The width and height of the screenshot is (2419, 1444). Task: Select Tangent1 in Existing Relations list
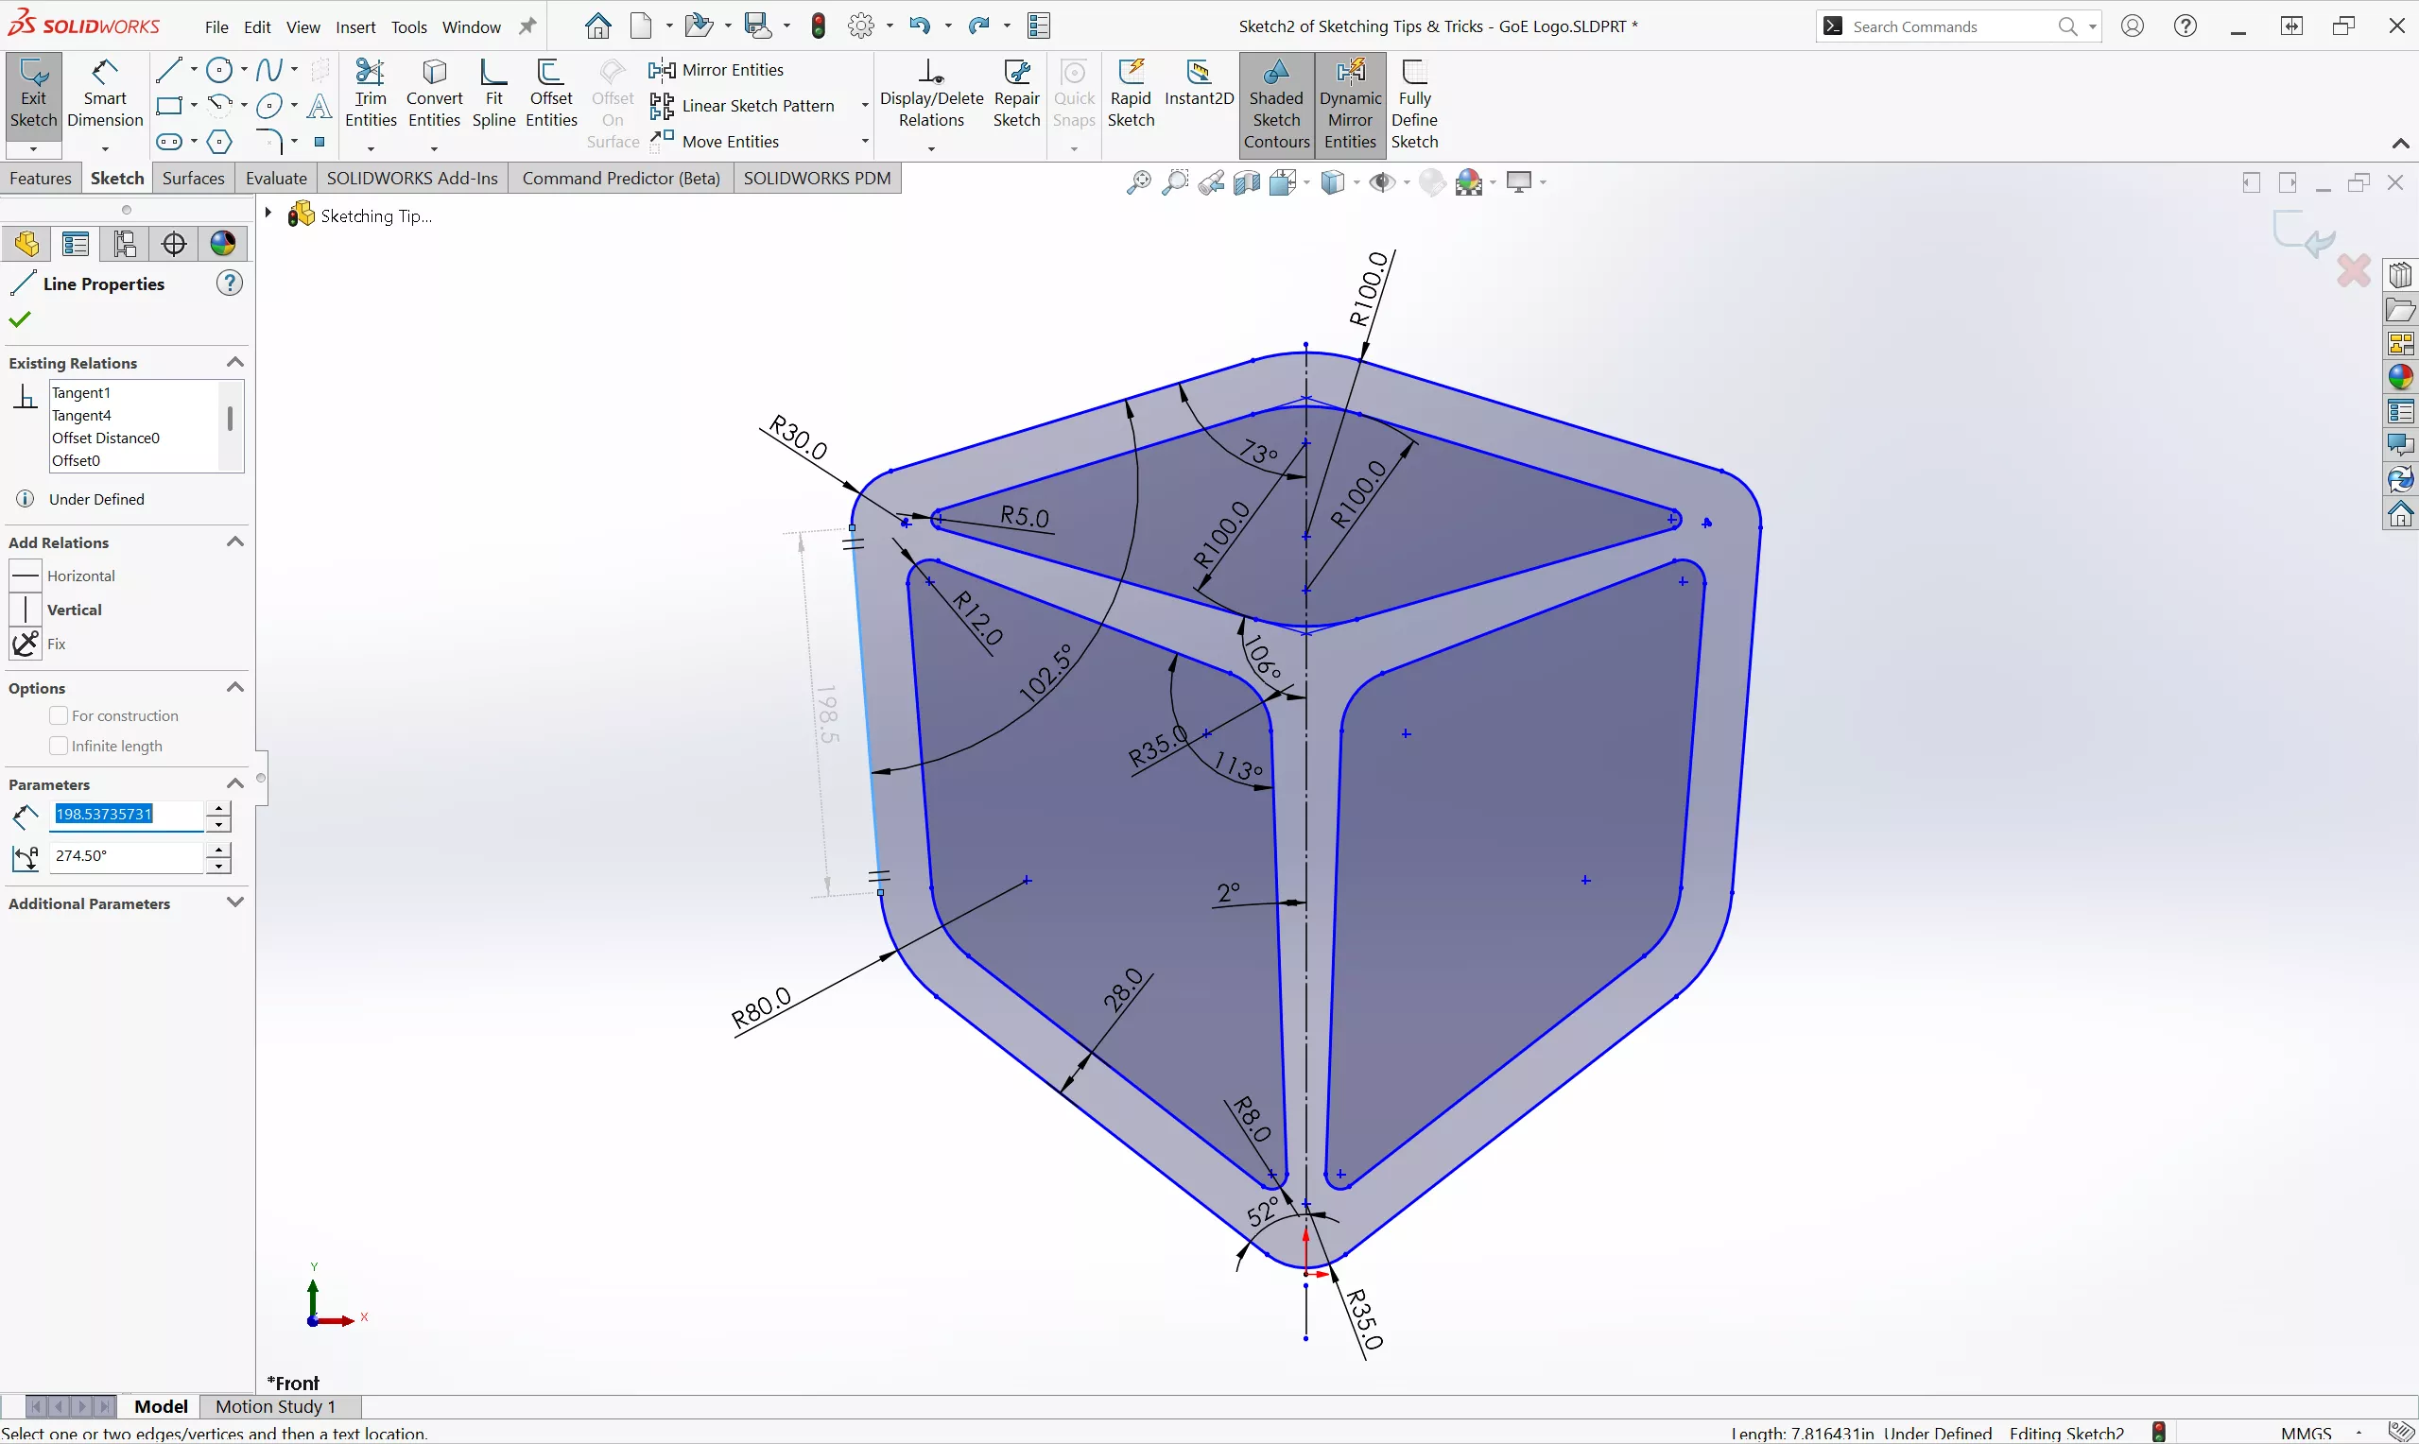coord(81,393)
